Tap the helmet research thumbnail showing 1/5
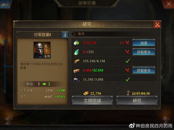This screenshot has width=174, height=130. (42, 50)
